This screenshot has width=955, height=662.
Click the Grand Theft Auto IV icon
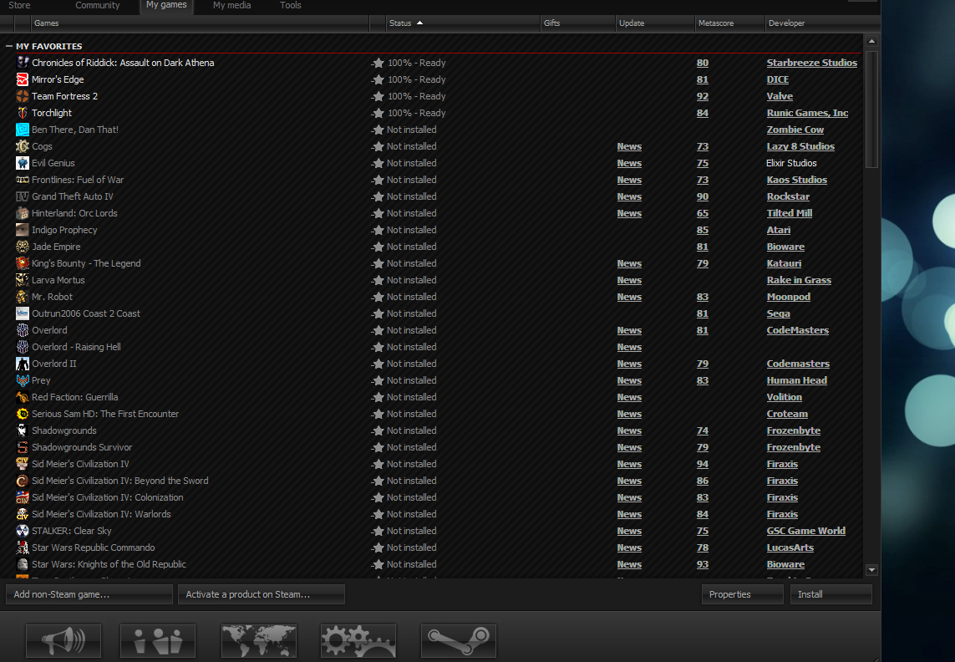coord(23,196)
